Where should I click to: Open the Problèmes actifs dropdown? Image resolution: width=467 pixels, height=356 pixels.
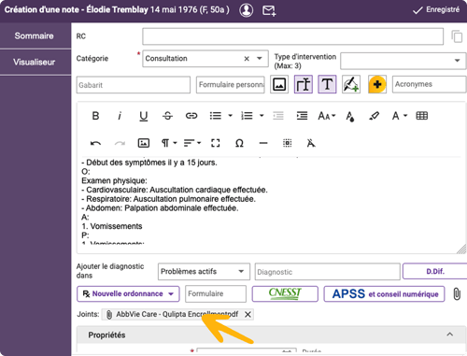tap(204, 272)
